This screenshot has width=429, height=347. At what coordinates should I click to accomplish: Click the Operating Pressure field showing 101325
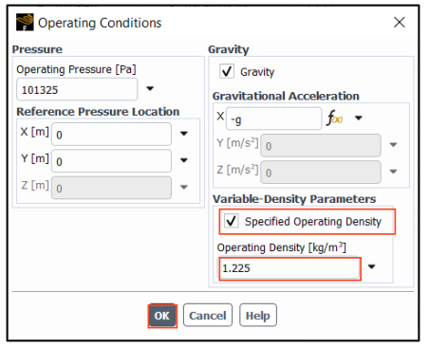pyautogui.click(x=77, y=89)
